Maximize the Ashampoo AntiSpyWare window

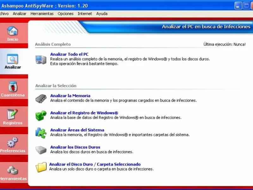246,6
